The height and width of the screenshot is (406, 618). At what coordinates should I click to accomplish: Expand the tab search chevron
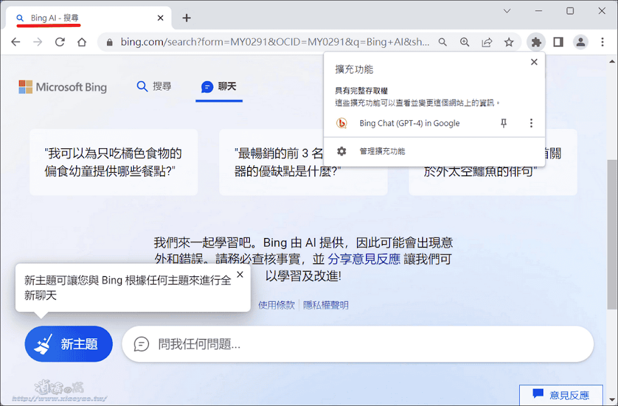[507, 11]
